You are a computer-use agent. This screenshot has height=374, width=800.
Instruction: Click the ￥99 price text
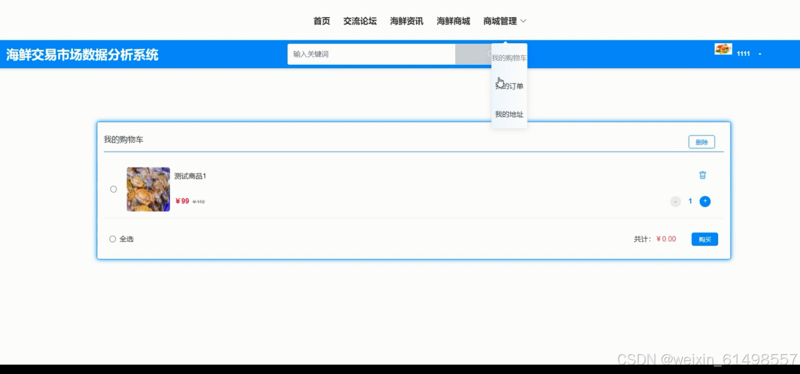click(x=182, y=202)
